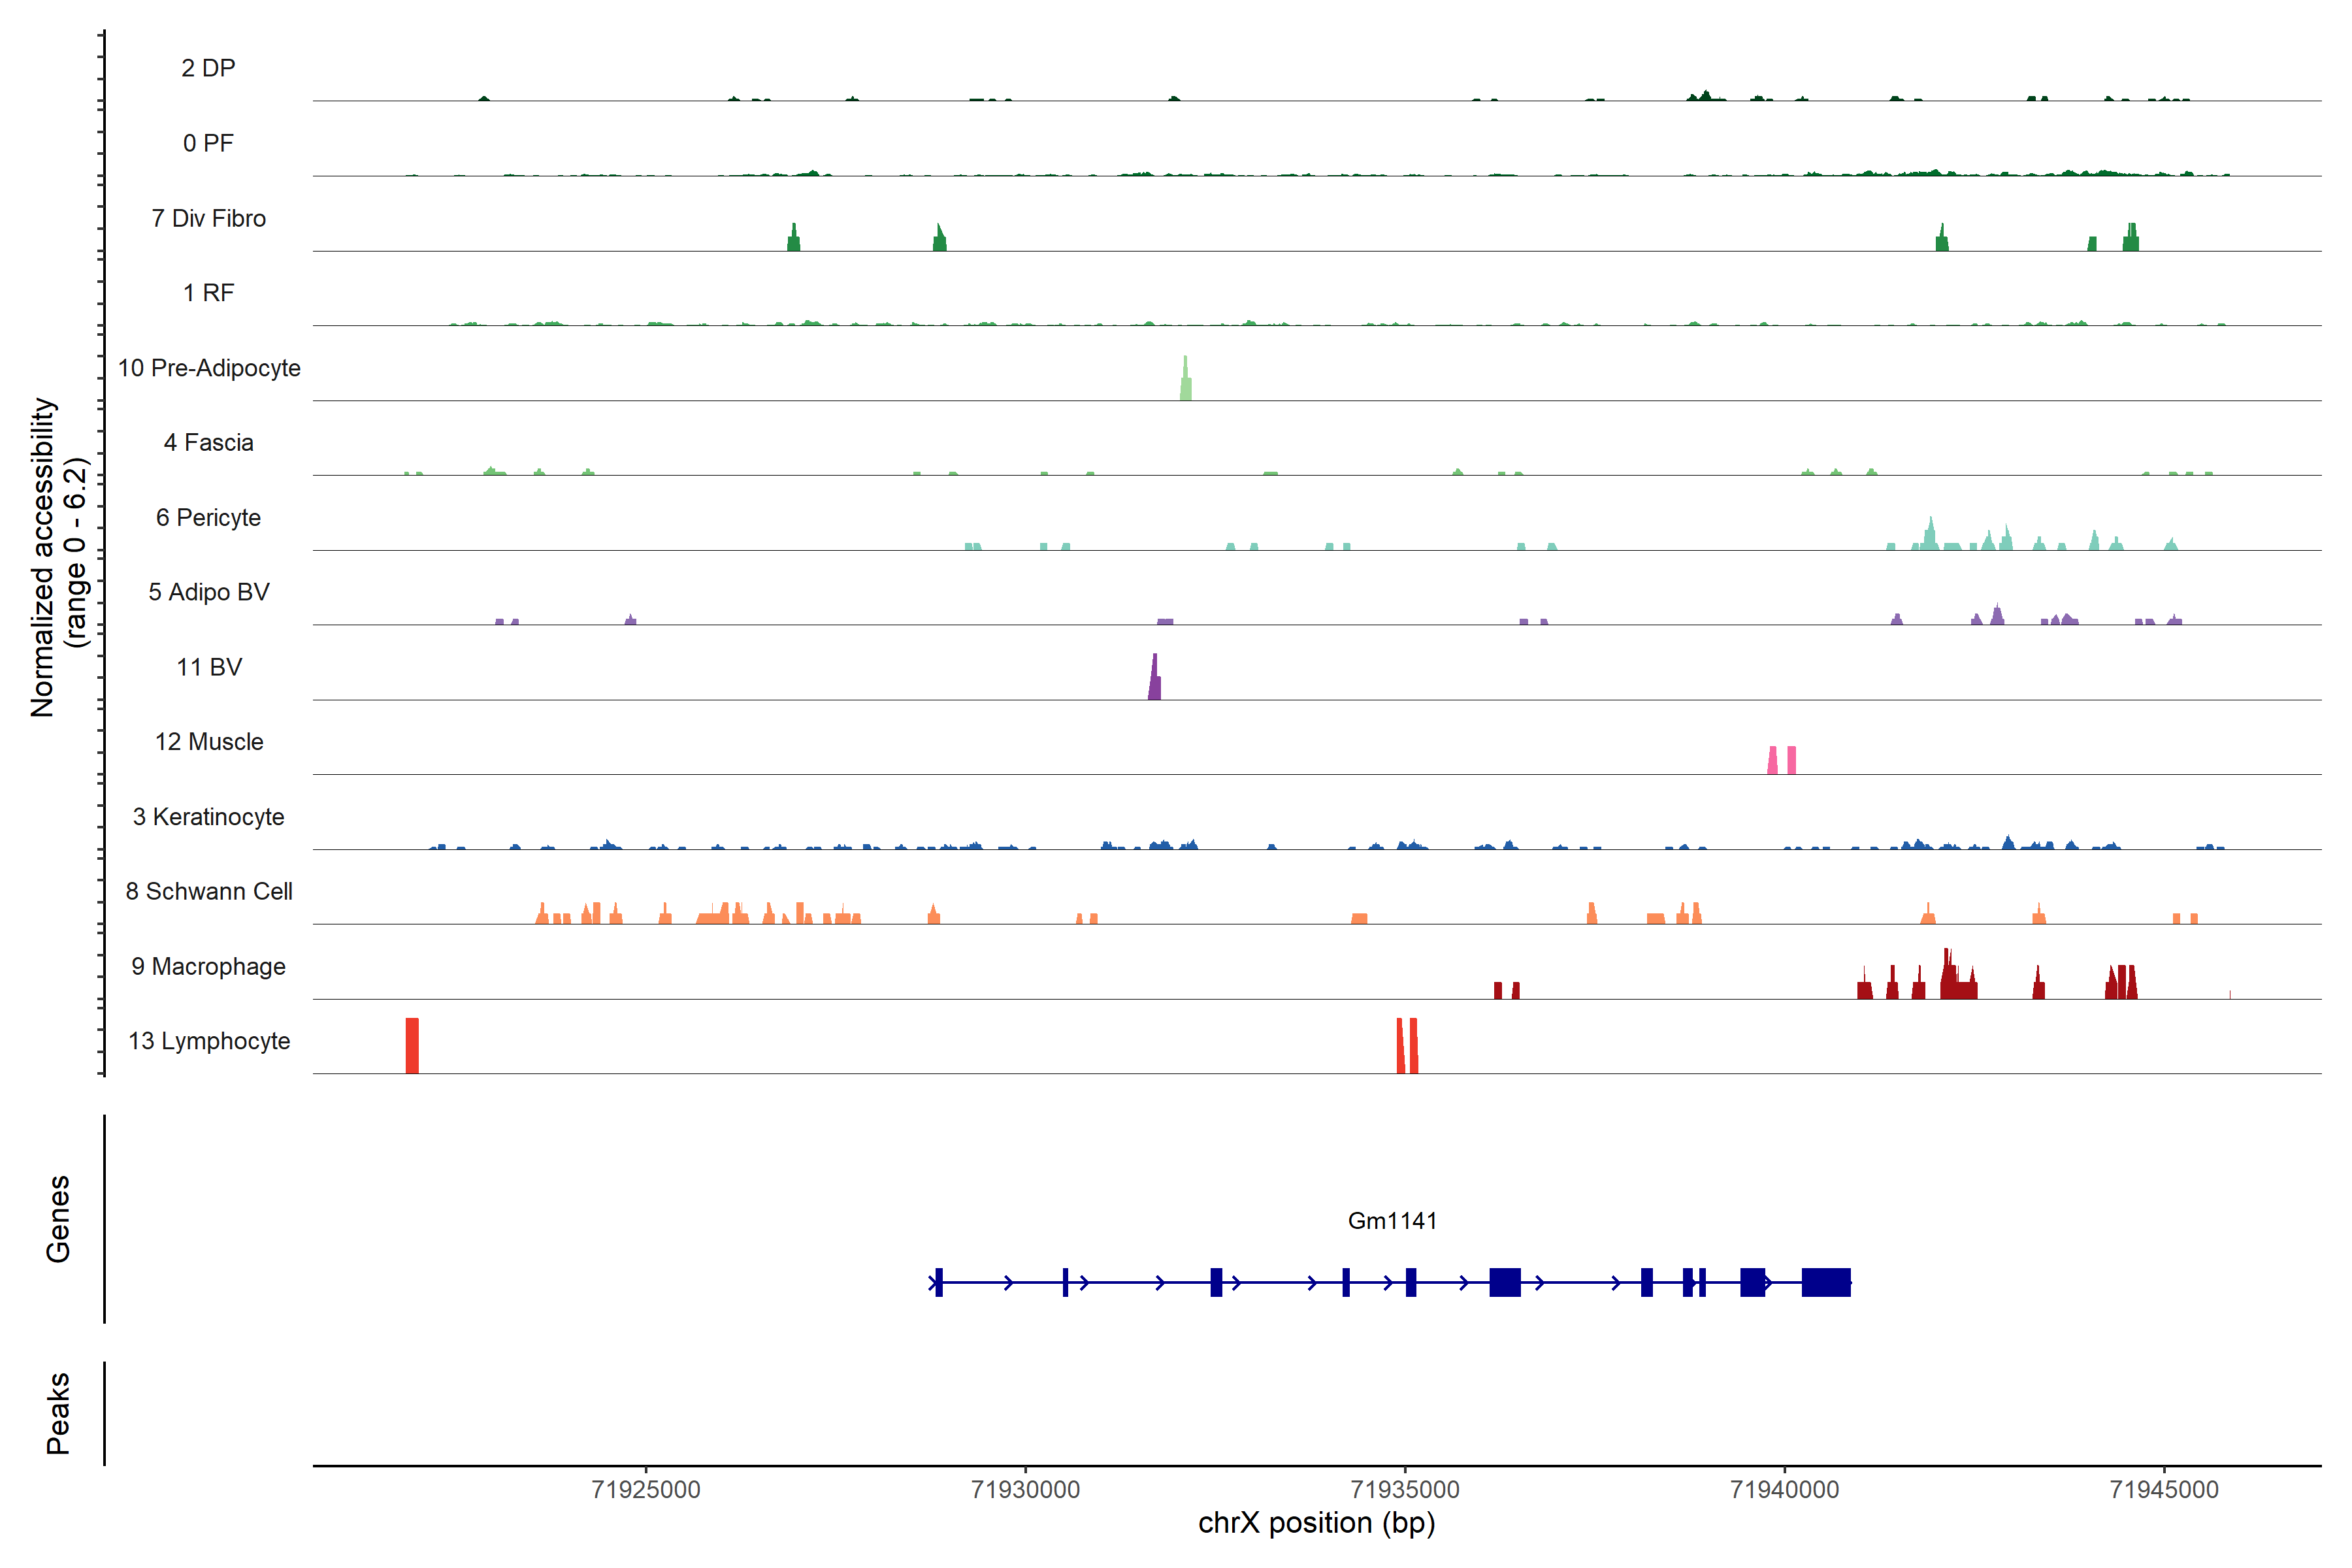Click the 3 Keratinocyte track label

point(208,817)
